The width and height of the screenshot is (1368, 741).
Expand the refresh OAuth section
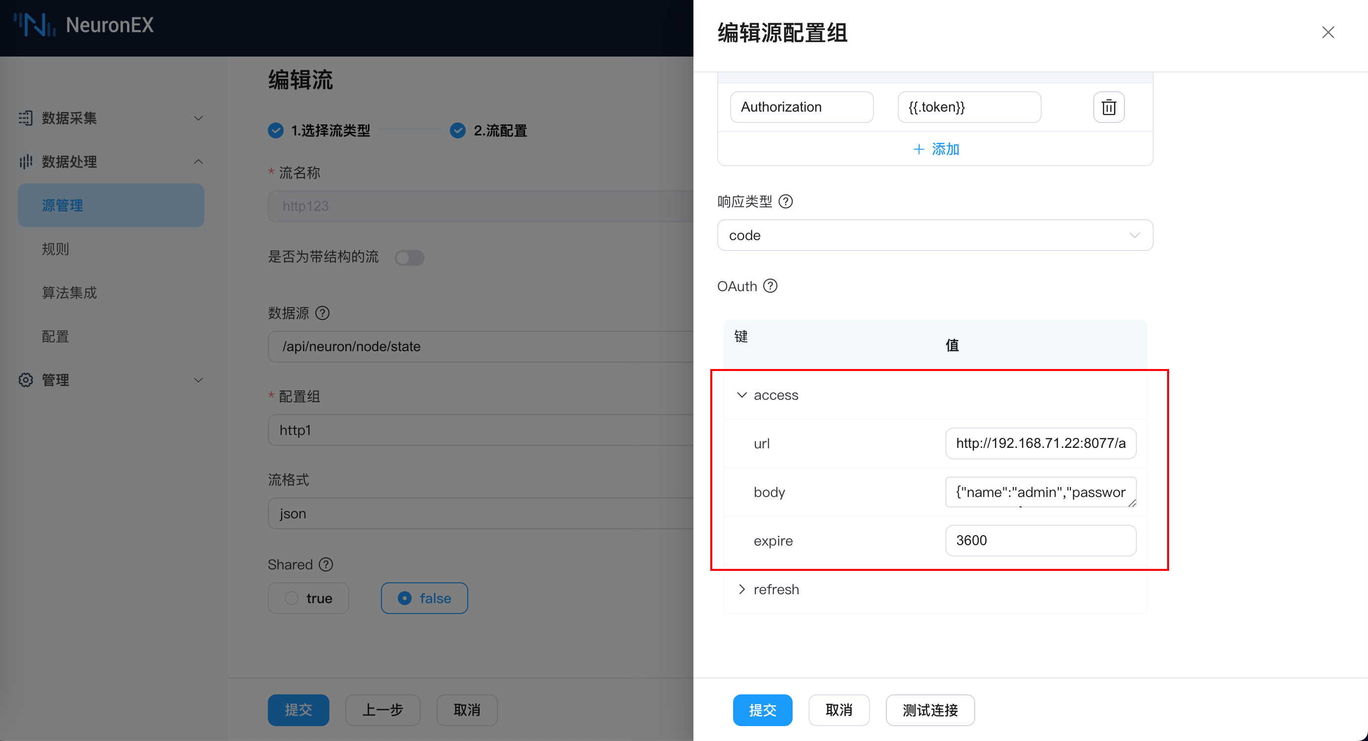click(742, 590)
